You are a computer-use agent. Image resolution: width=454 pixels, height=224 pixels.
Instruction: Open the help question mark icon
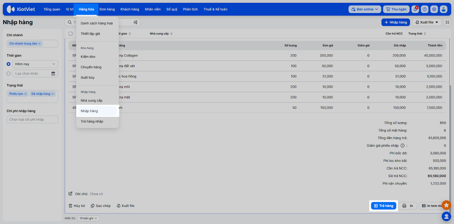[x=425, y=9]
